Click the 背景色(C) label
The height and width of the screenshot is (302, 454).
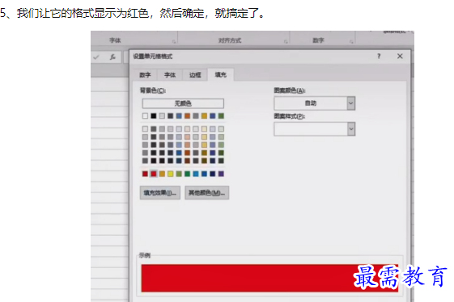click(153, 90)
